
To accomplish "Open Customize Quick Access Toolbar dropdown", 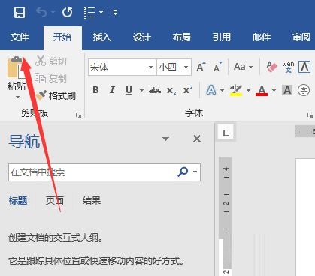I will tap(115, 13).
